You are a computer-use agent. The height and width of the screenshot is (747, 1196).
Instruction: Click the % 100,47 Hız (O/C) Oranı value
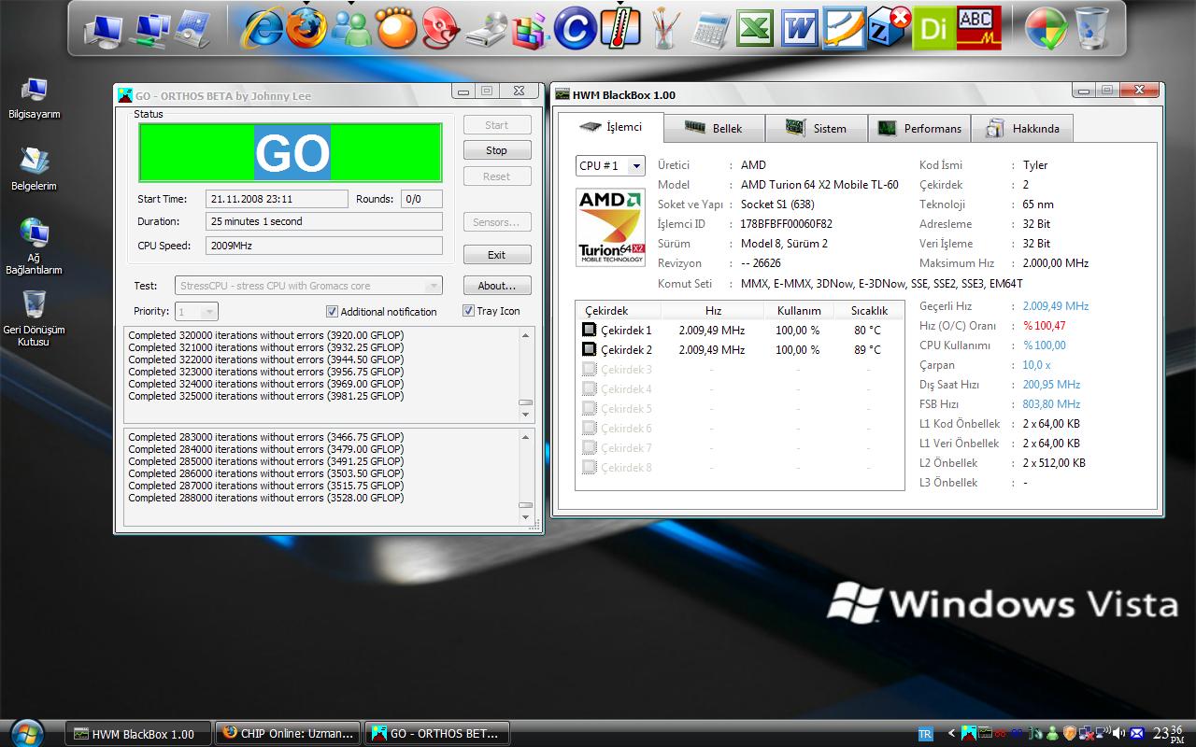[1045, 326]
